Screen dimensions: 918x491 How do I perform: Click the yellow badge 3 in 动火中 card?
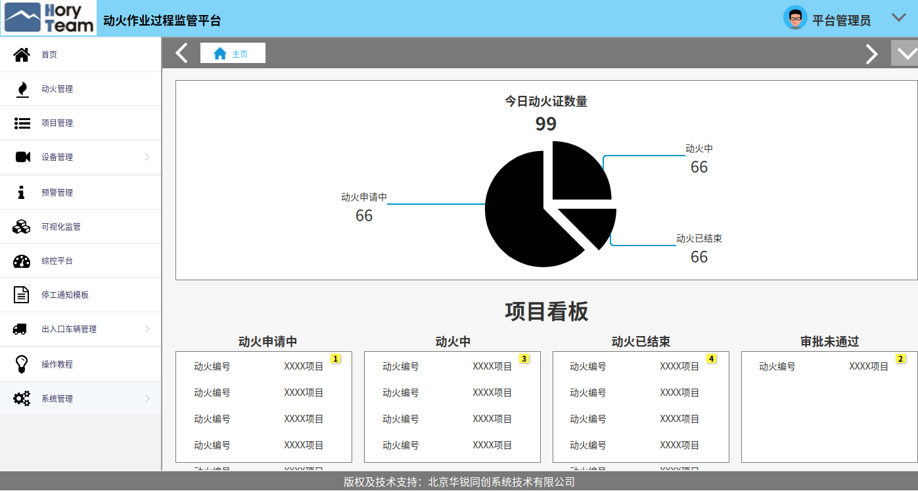point(524,359)
